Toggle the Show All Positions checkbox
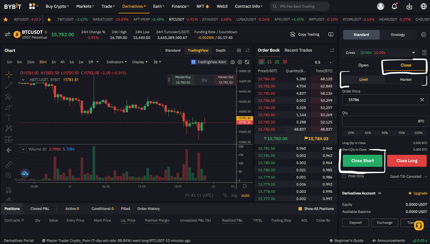The width and height of the screenshot is (430, 244). pyautogui.click(x=300, y=209)
